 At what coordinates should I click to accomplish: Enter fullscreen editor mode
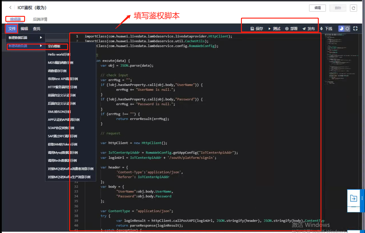tap(355, 29)
